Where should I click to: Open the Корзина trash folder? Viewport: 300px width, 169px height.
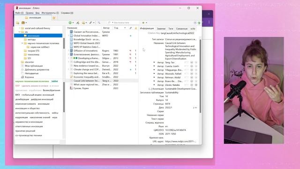[x=29, y=77]
